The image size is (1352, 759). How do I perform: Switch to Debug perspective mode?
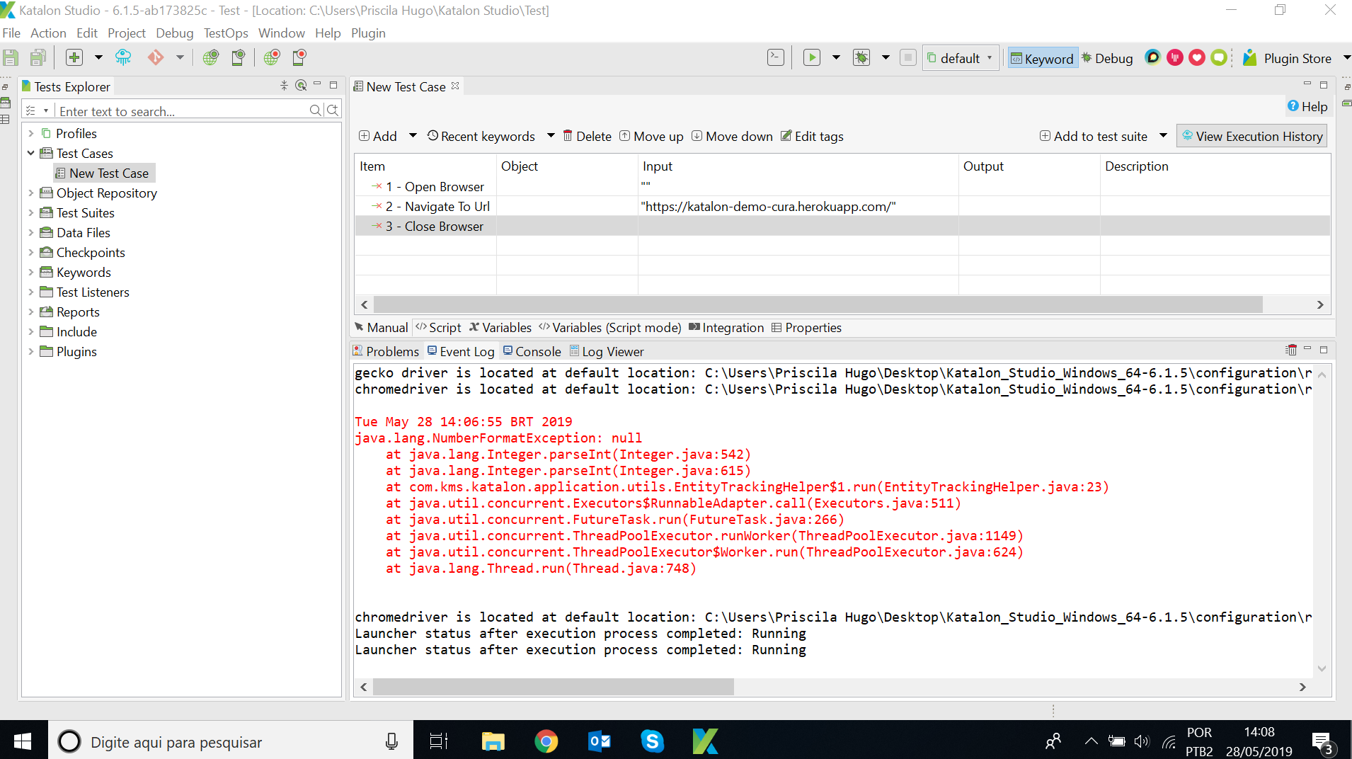[x=1108, y=58]
